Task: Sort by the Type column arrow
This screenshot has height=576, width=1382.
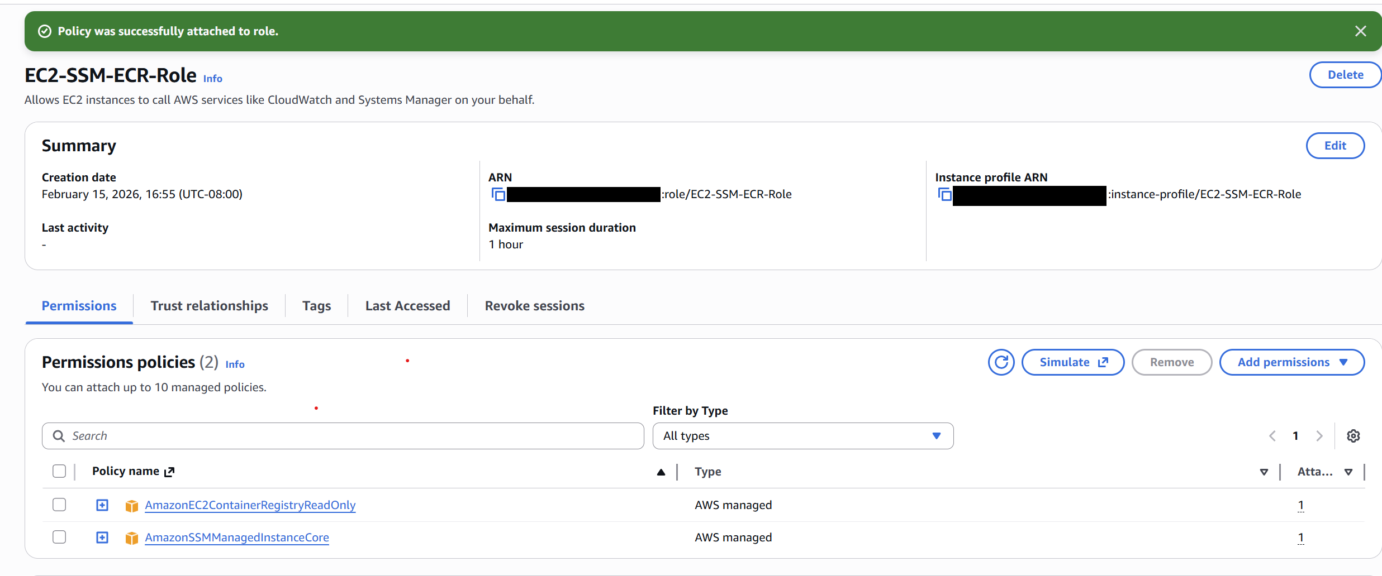Action: pyautogui.click(x=1264, y=472)
